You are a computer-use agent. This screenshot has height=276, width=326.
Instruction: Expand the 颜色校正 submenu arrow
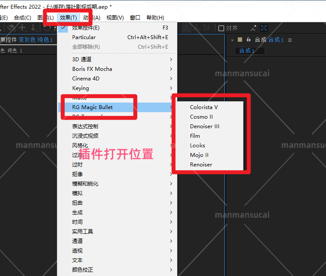[x=171, y=270]
